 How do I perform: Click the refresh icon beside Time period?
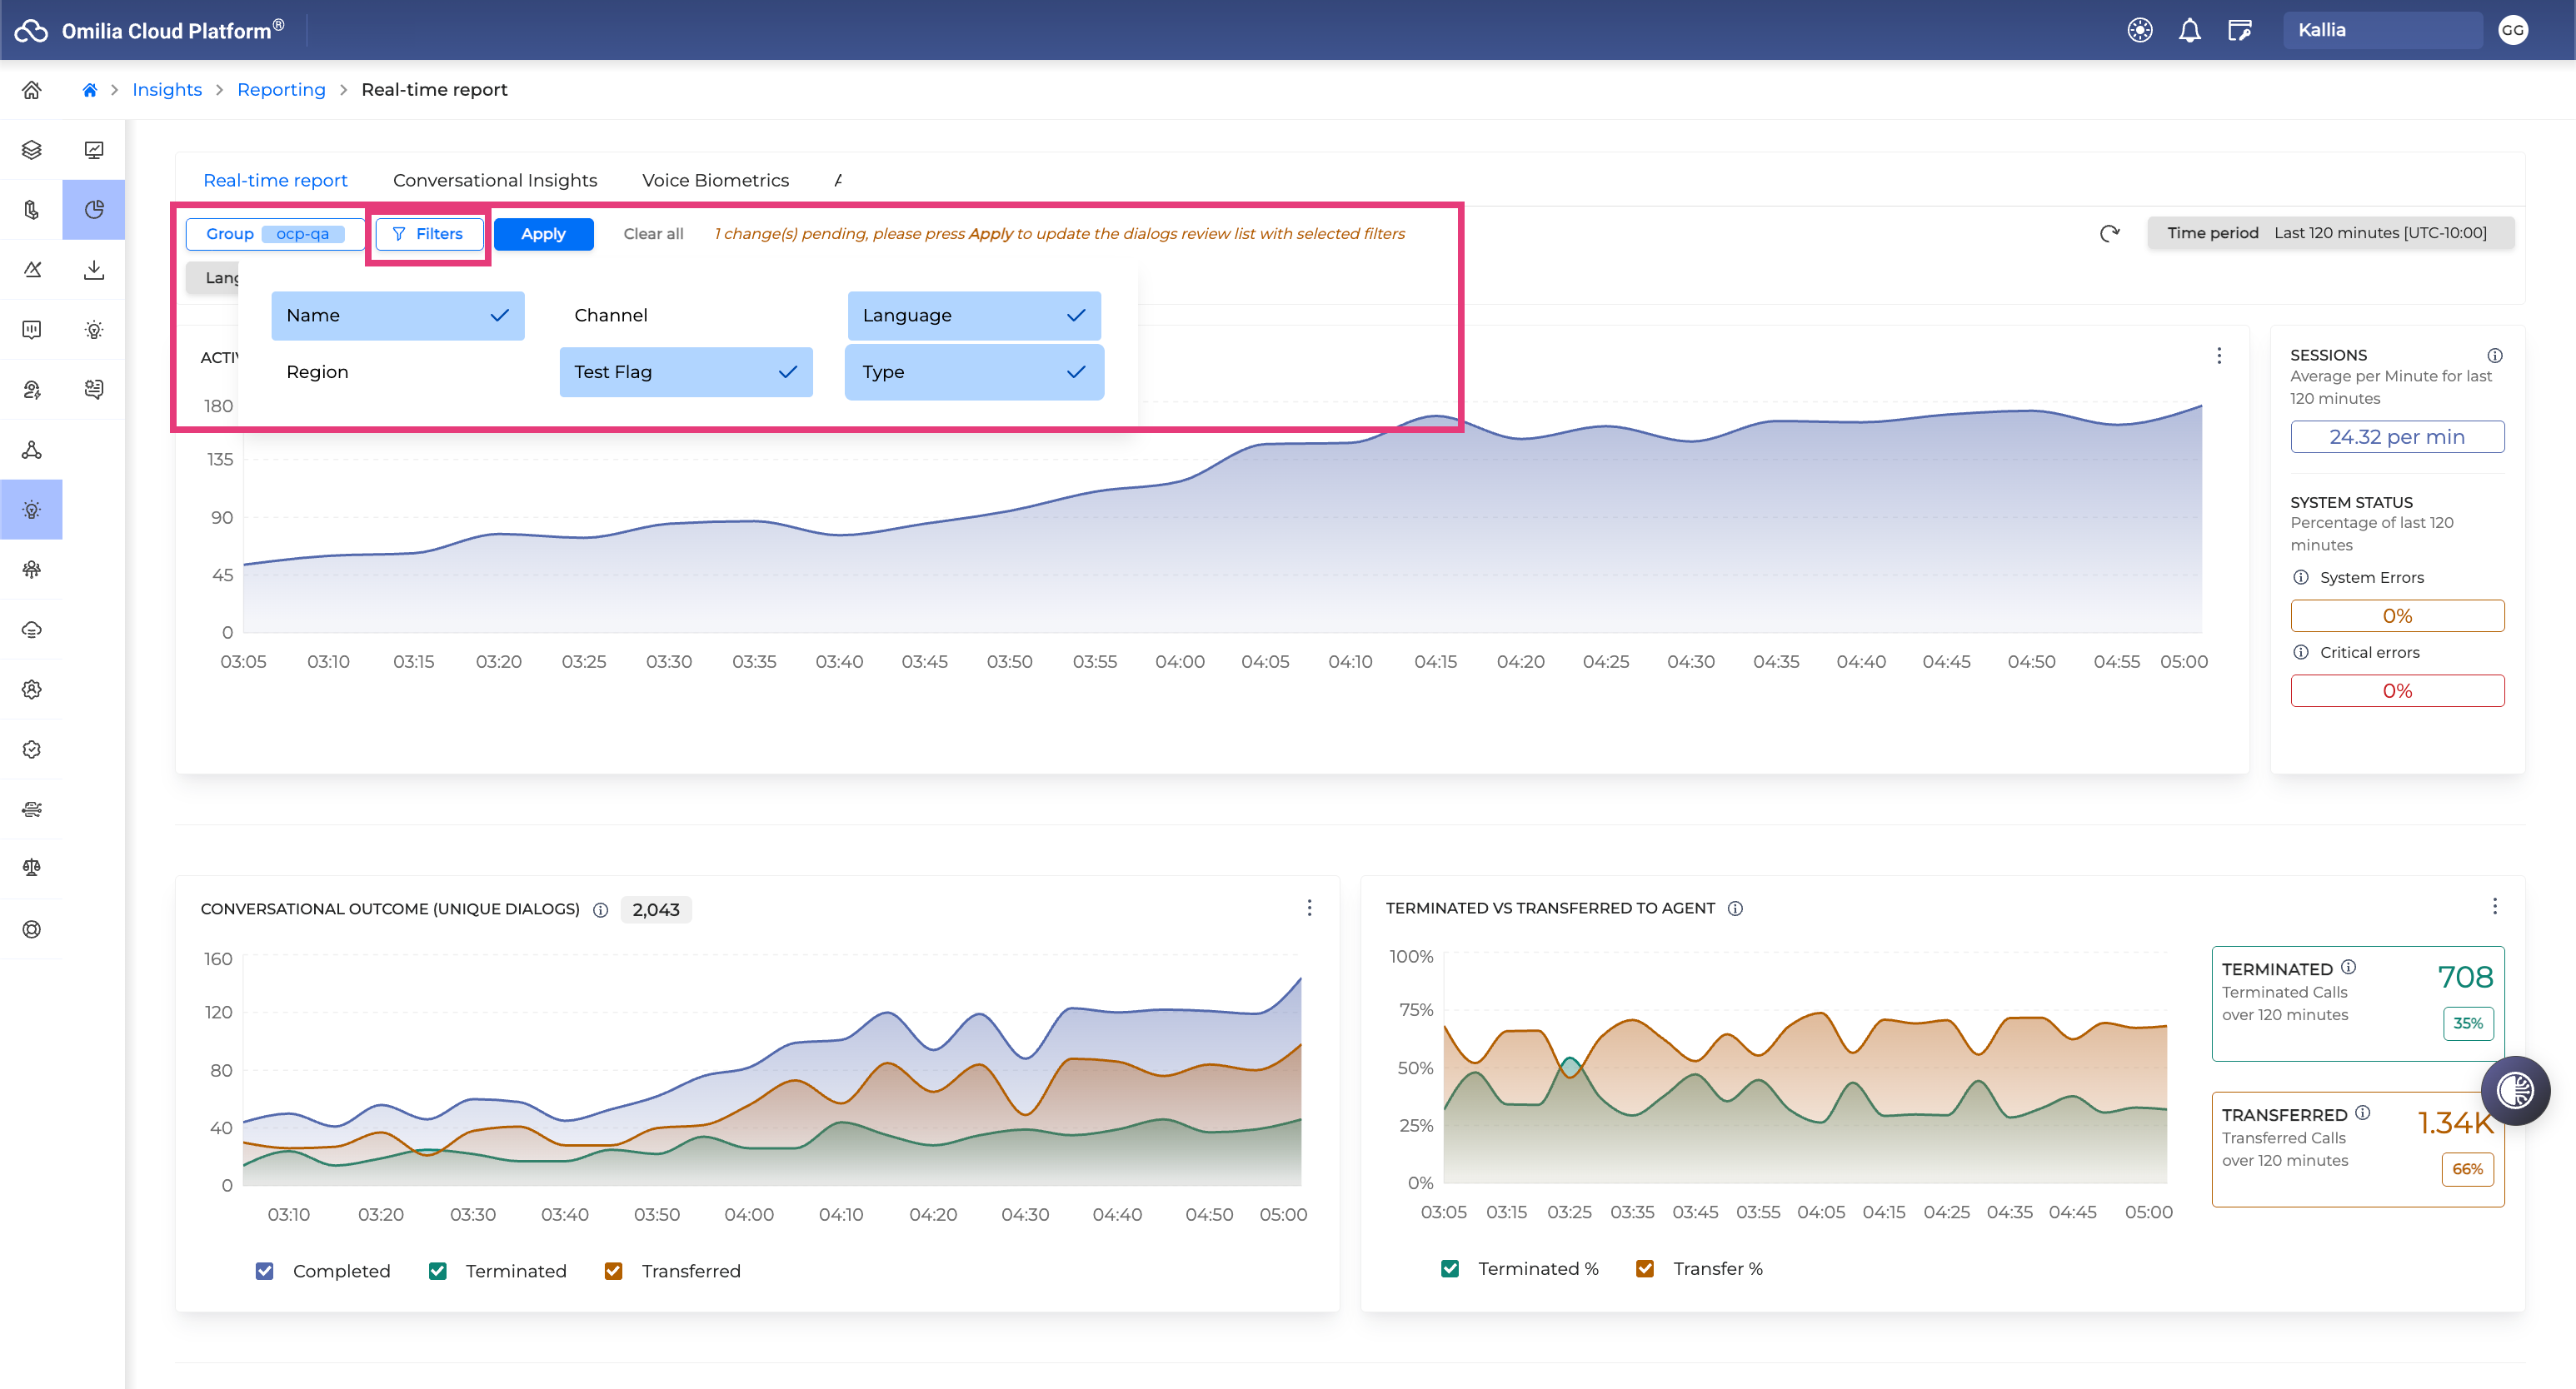(2110, 233)
